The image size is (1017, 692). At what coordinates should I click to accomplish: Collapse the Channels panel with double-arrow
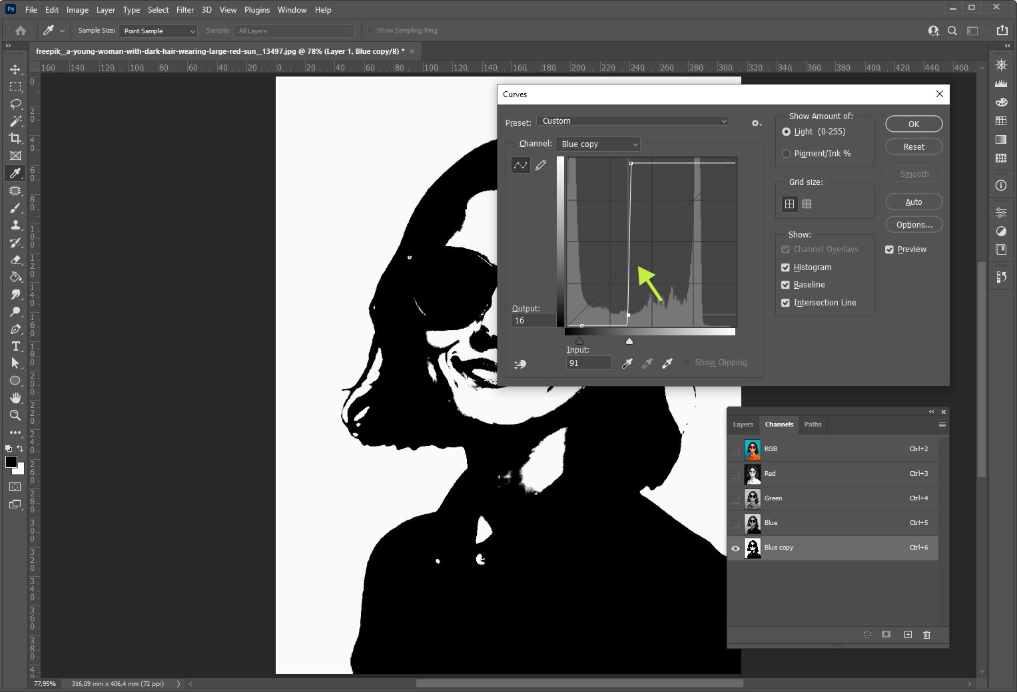(x=932, y=412)
